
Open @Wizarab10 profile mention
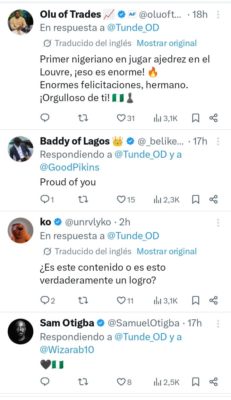(x=67, y=349)
